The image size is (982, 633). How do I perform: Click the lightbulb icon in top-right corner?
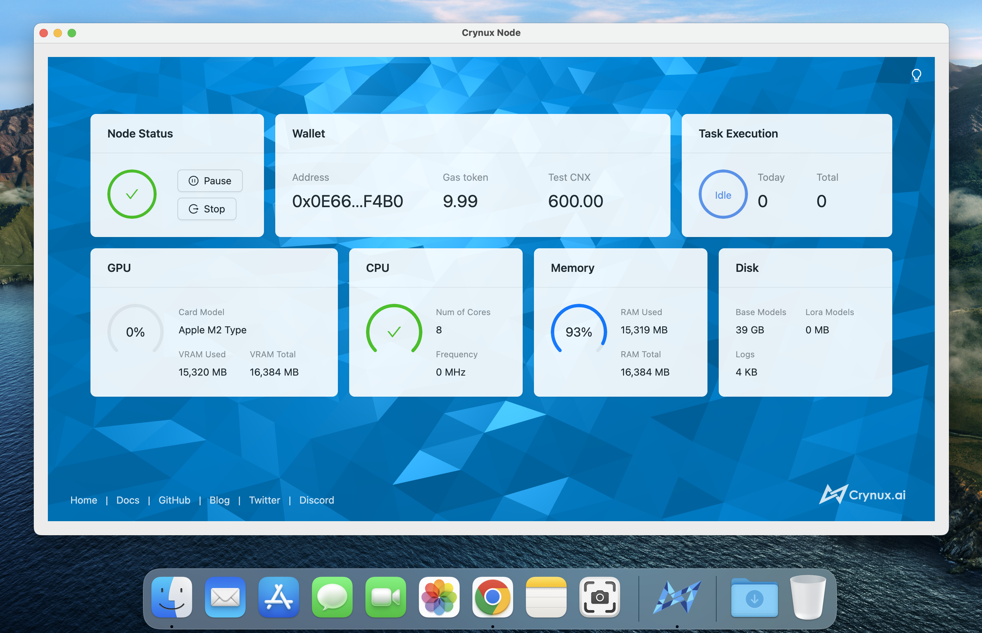click(x=916, y=75)
